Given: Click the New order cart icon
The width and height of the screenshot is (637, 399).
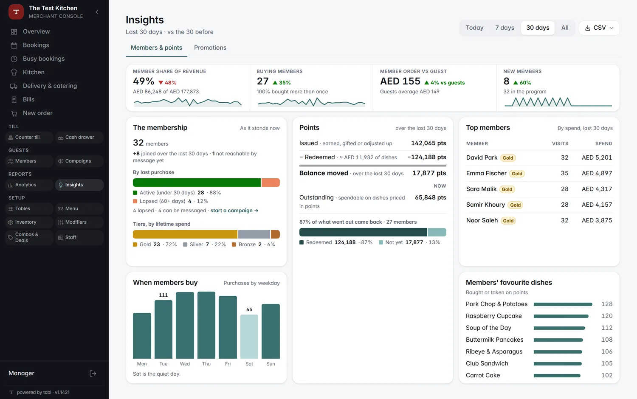Looking at the screenshot, I should pos(14,113).
